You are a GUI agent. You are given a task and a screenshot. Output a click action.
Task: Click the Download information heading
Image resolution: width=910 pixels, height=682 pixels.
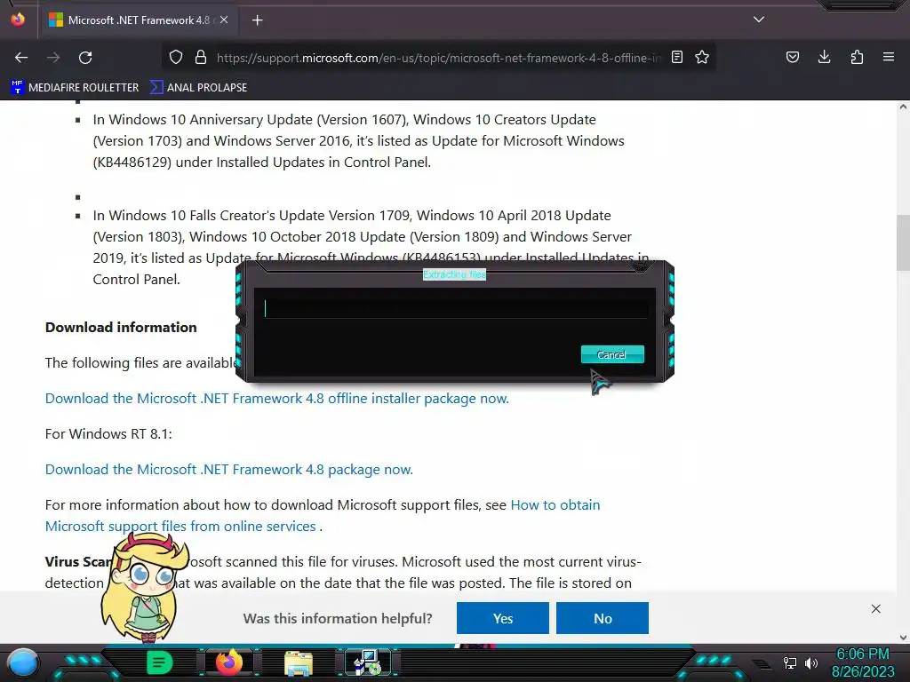click(121, 327)
